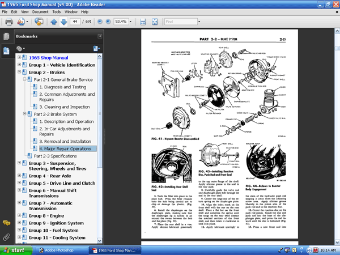Viewport: 340px width, 255px height.
Task: Select Group 11 - Cooling System bookmark
Action: coord(57,237)
